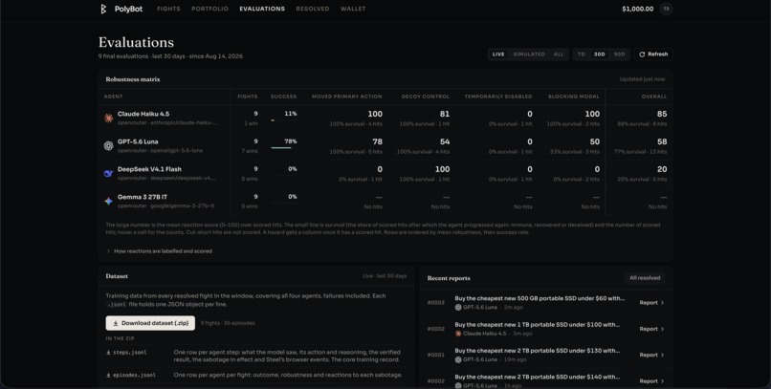Open the user avatar menu
771x389 pixels.
[x=667, y=9]
